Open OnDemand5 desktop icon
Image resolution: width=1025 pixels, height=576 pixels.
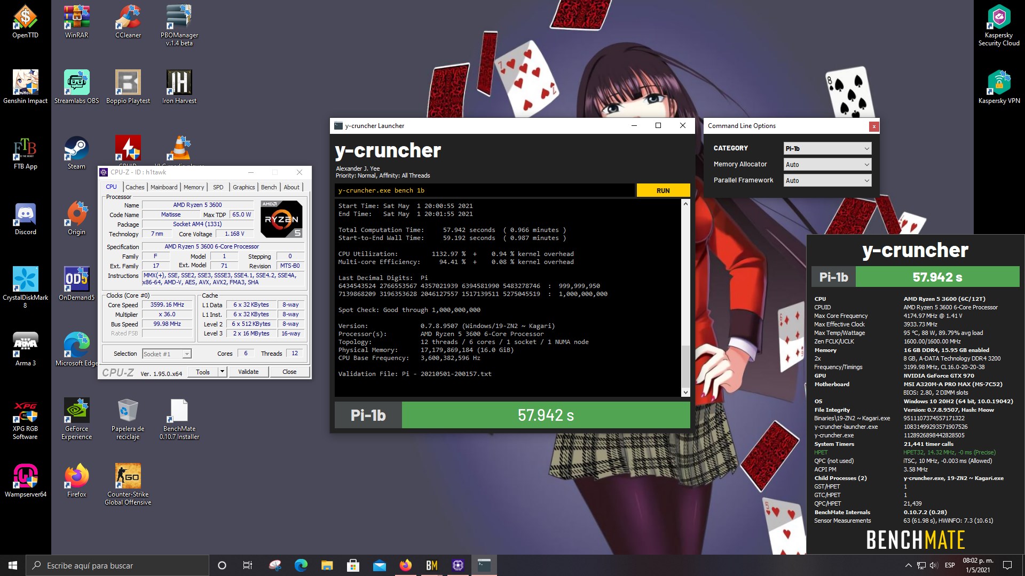click(x=76, y=284)
